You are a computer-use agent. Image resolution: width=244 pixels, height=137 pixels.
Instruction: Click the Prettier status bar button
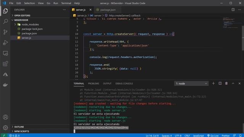(x=226, y=135)
